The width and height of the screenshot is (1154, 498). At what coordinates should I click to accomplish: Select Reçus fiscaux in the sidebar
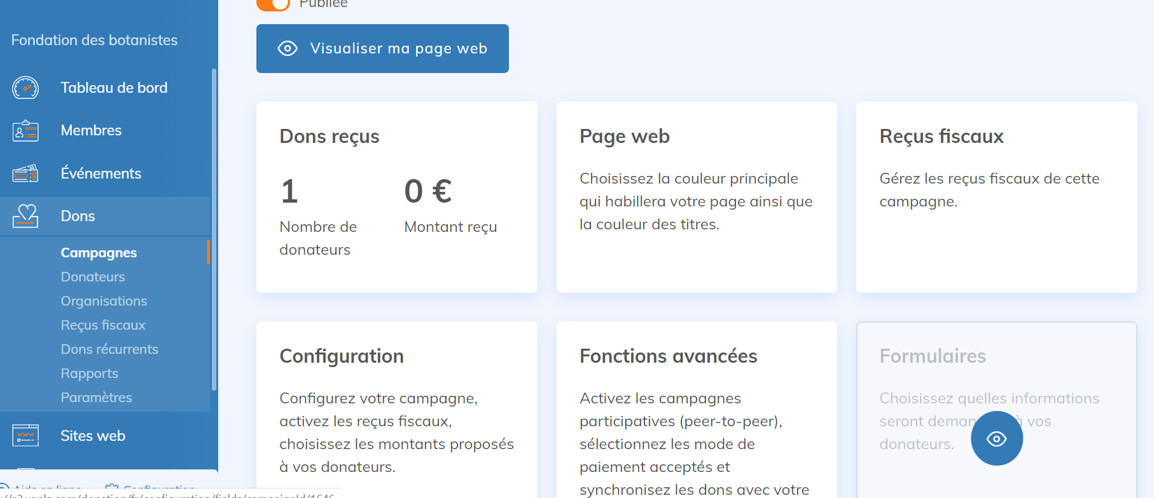103,325
